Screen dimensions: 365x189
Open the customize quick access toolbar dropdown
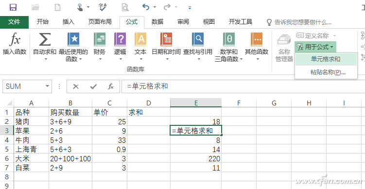[x=190, y=8]
